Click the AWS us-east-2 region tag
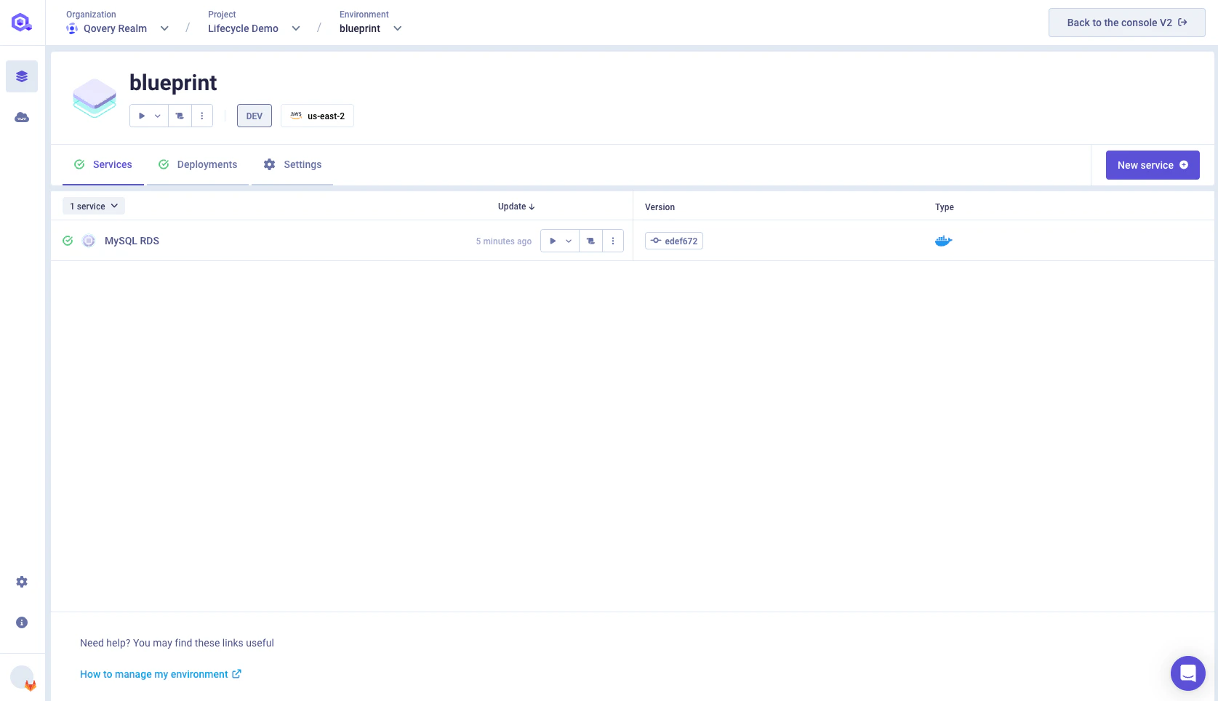1218x701 pixels. click(x=317, y=116)
